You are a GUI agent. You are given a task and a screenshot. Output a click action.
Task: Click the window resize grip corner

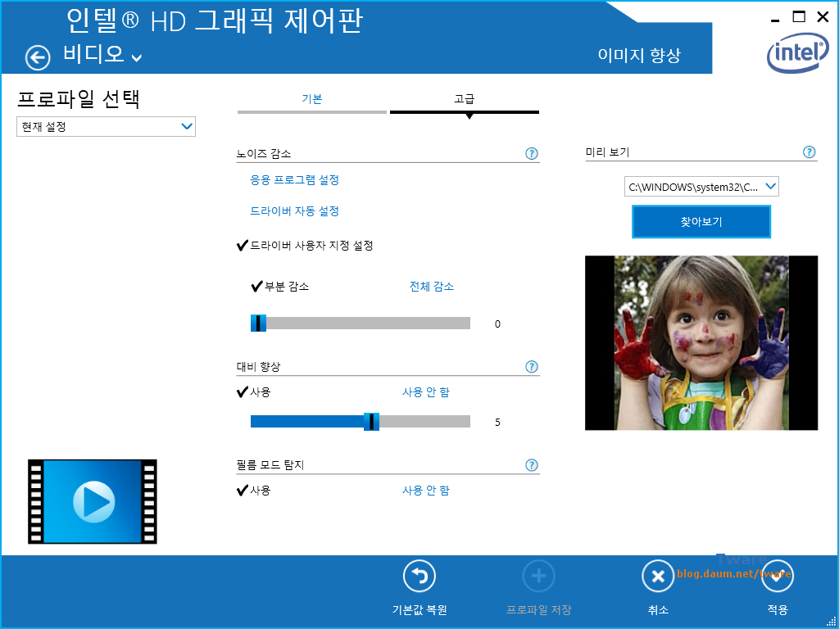[832, 622]
